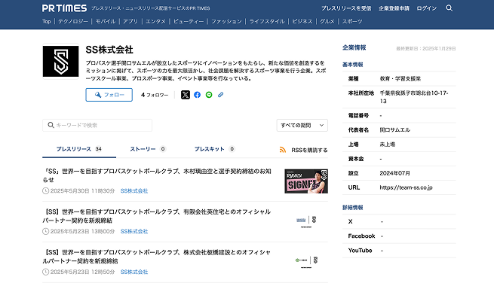Click the SS株式会社 company logo image
This screenshot has width=494, height=283.
[x=61, y=61]
